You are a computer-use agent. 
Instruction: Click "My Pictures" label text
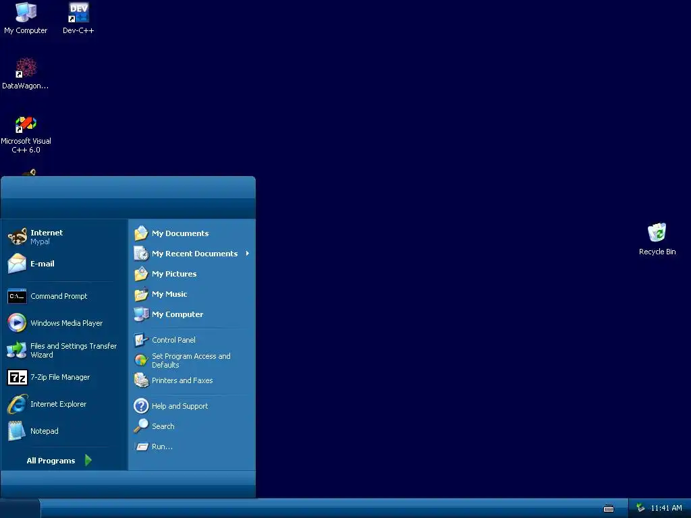174,274
